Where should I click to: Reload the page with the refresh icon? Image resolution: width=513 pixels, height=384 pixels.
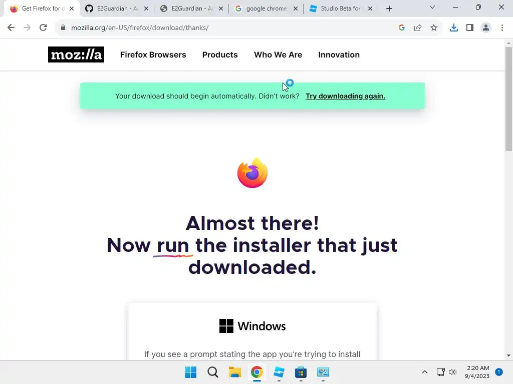tap(43, 28)
